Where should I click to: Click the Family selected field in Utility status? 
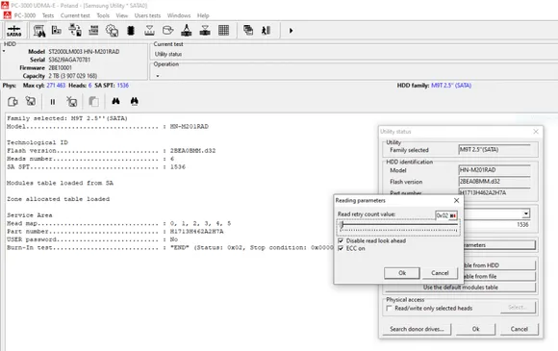[x=495, y=150]
